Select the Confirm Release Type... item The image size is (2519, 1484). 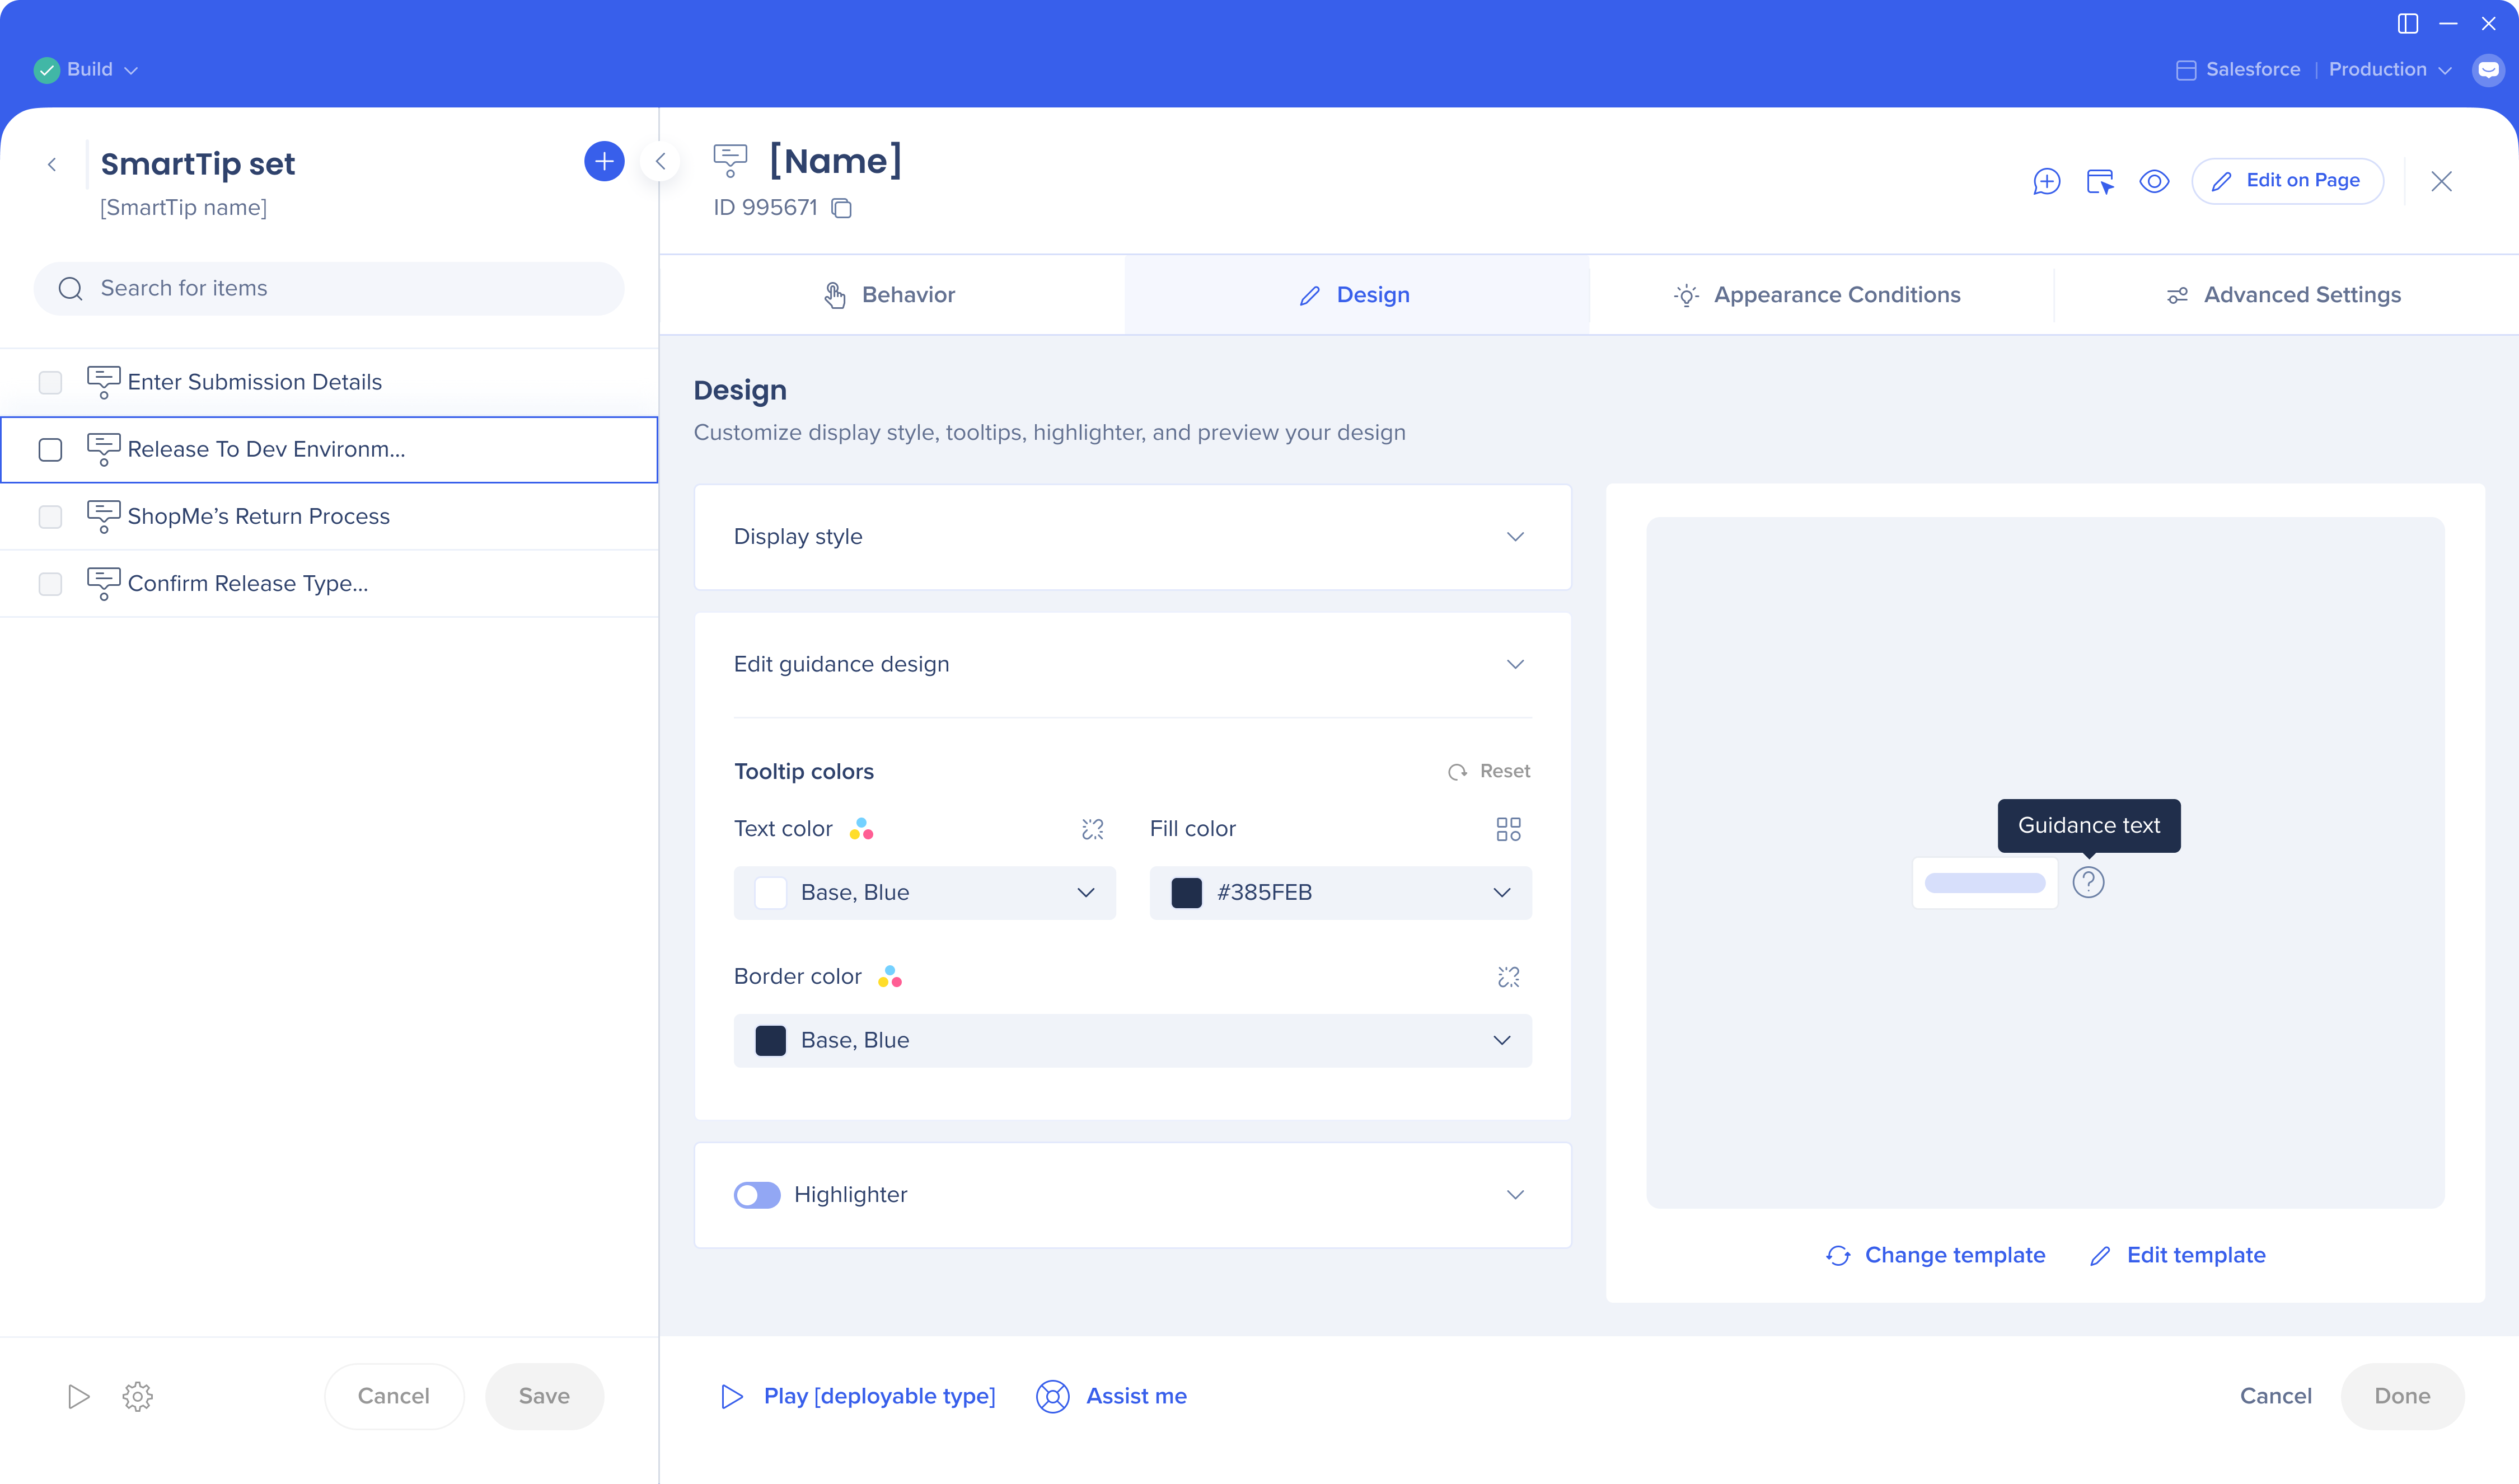click(329, 584)
